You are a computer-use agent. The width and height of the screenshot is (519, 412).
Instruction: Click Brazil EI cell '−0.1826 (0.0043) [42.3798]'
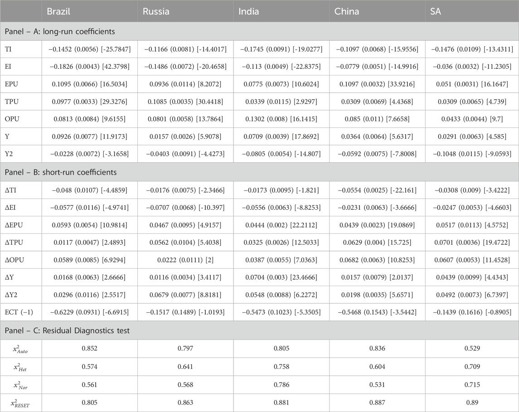[89, 67]
